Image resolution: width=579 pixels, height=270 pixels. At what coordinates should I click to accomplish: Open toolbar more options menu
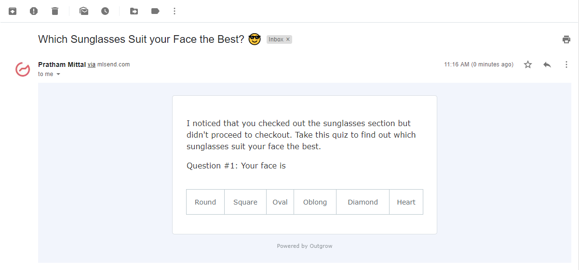175,11
